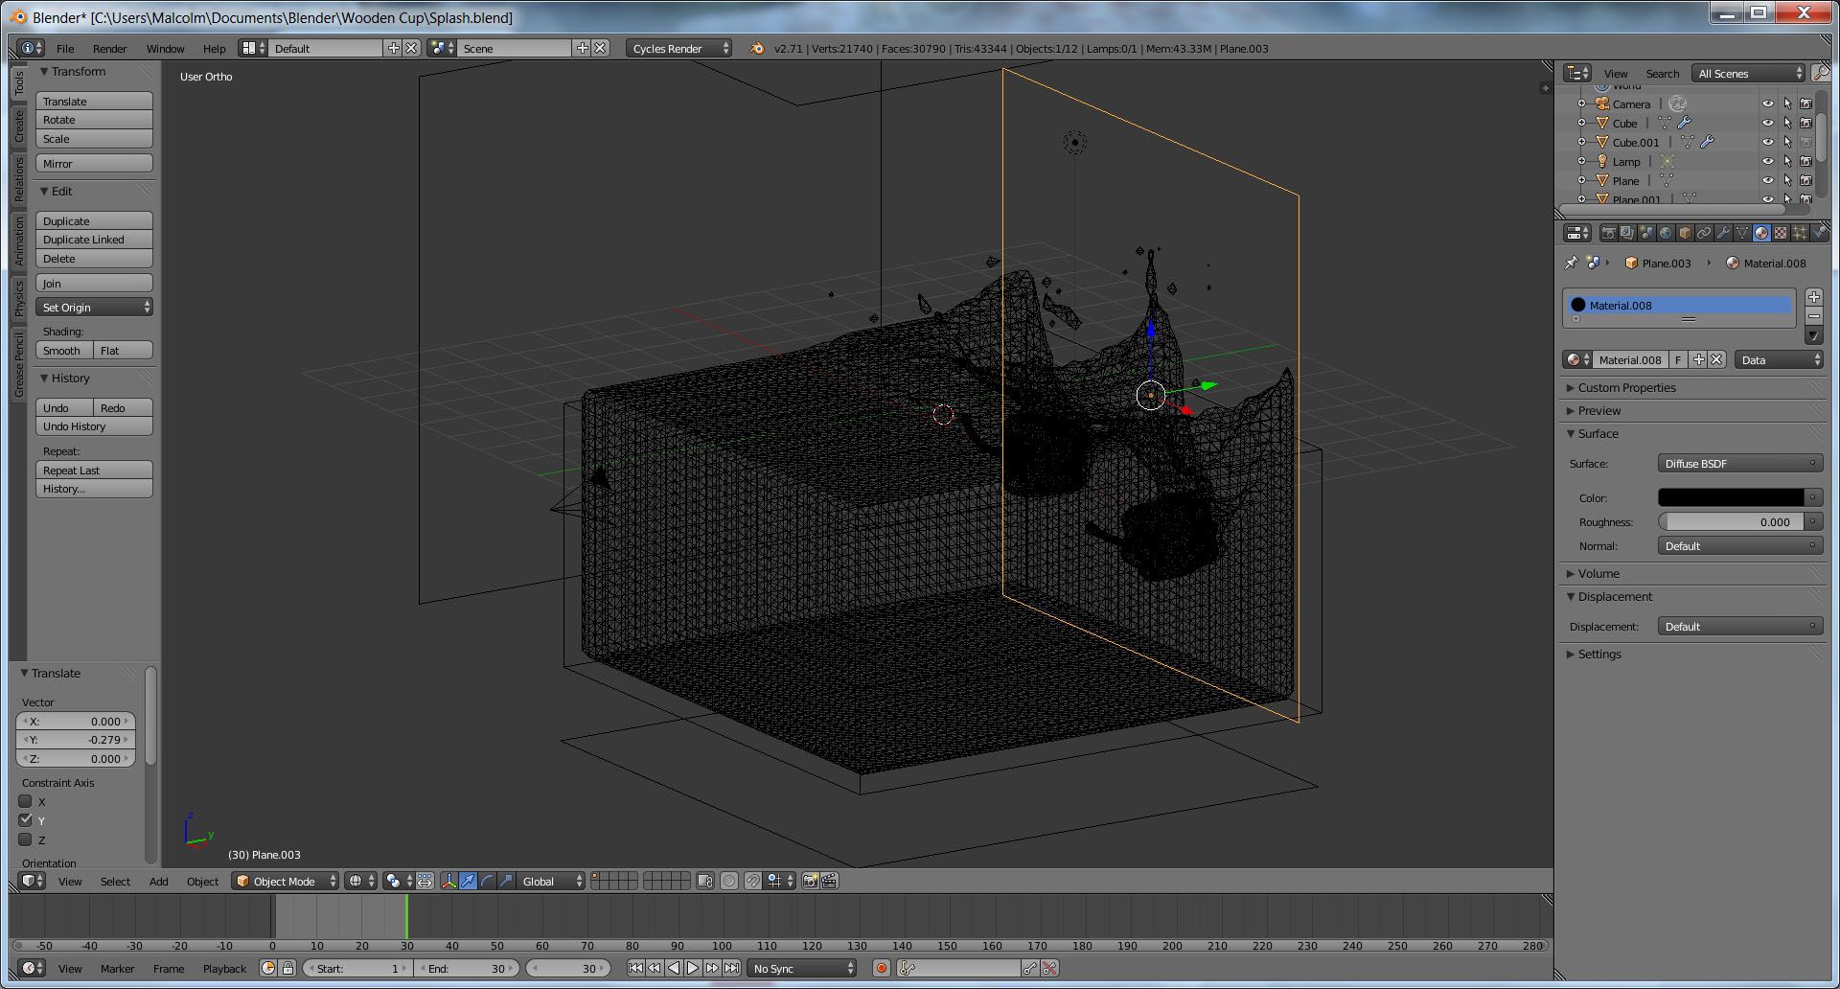Open the Diffuse BSDF surface dropdown
Screen dimensions: 1840x989
[x=1739, y=463]
